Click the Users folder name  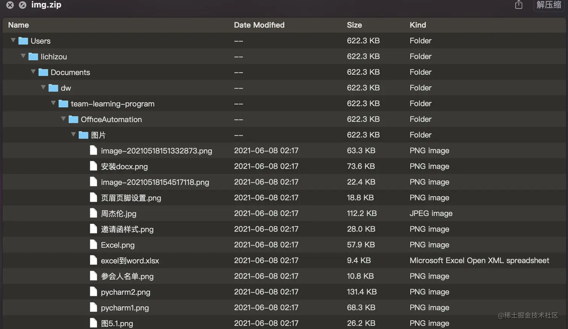click(41, 41)
